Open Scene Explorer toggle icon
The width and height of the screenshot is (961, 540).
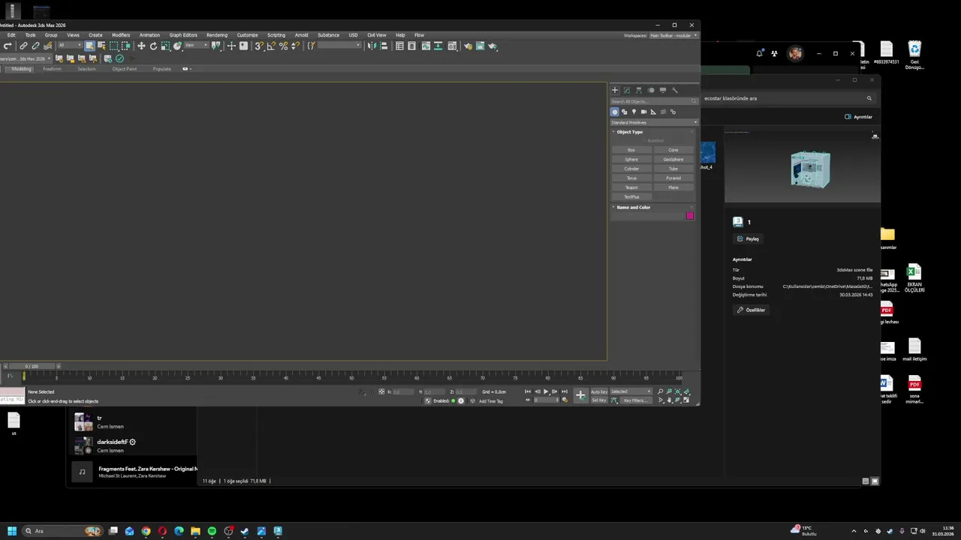point(399,46)
